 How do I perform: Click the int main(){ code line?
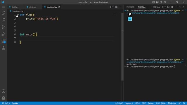click(29, 34)
